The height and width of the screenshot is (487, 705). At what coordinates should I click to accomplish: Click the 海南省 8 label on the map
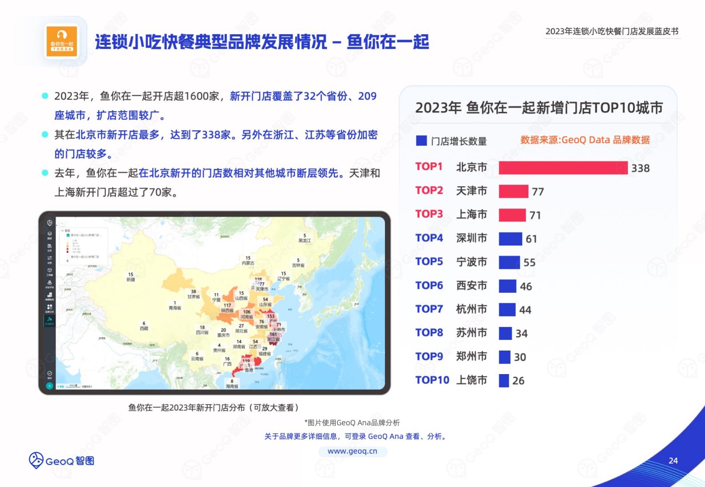point(232,384)
